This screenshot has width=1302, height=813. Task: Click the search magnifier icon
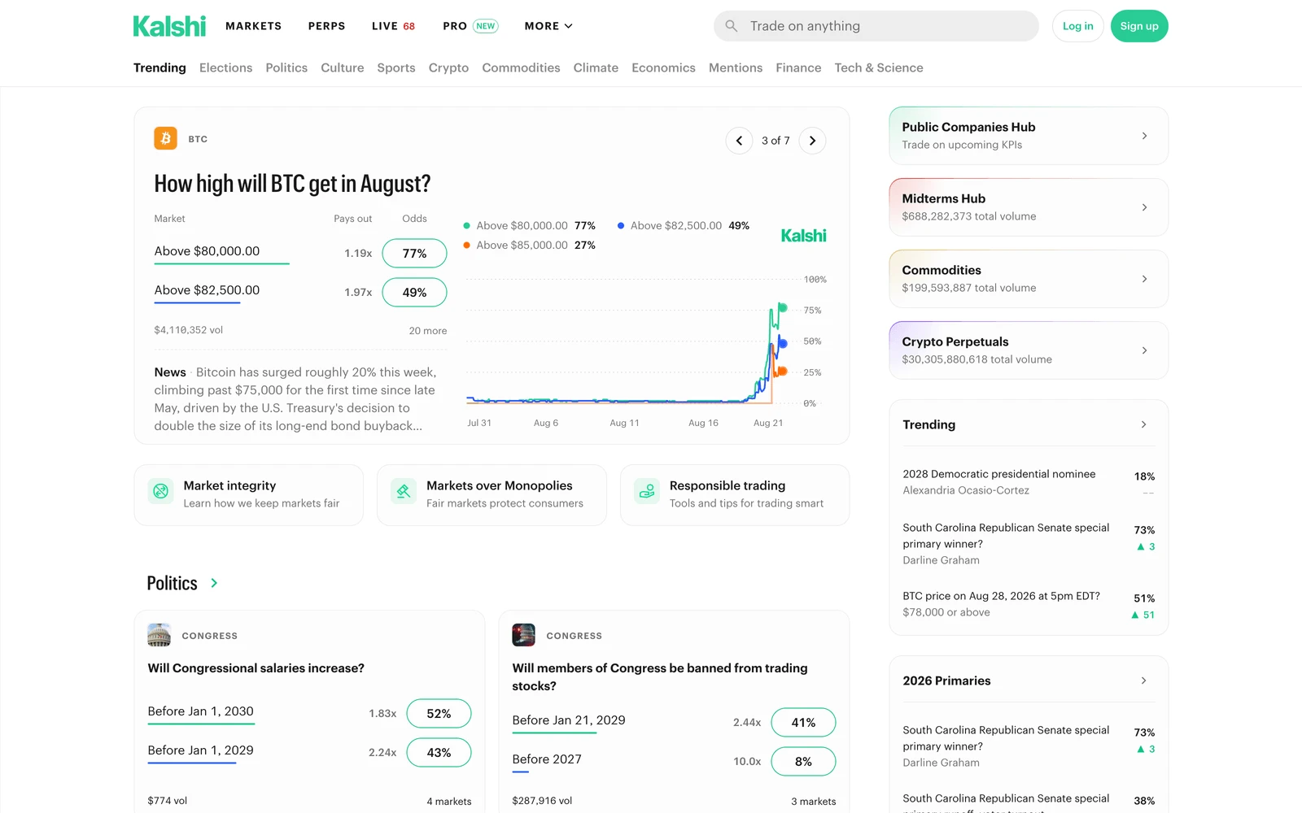[x=732, y=26]
